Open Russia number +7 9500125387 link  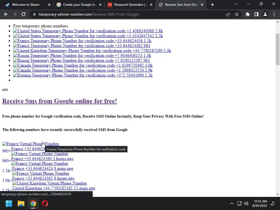pos(81,60)
